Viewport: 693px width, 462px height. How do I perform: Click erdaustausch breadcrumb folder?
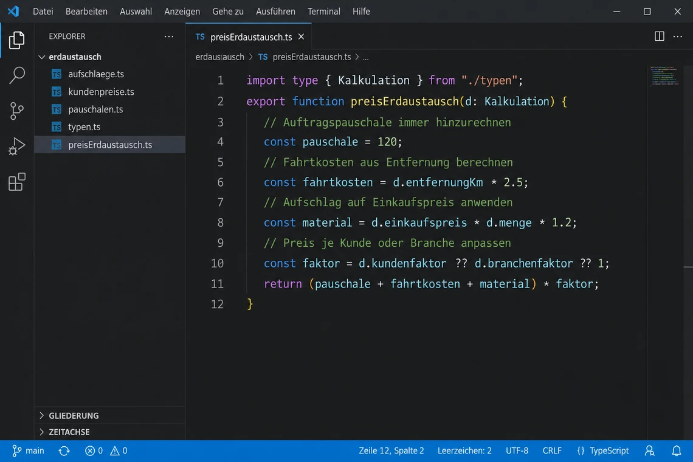pos(219,57)
